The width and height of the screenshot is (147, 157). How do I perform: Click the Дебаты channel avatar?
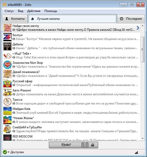[x=7, y=46]
